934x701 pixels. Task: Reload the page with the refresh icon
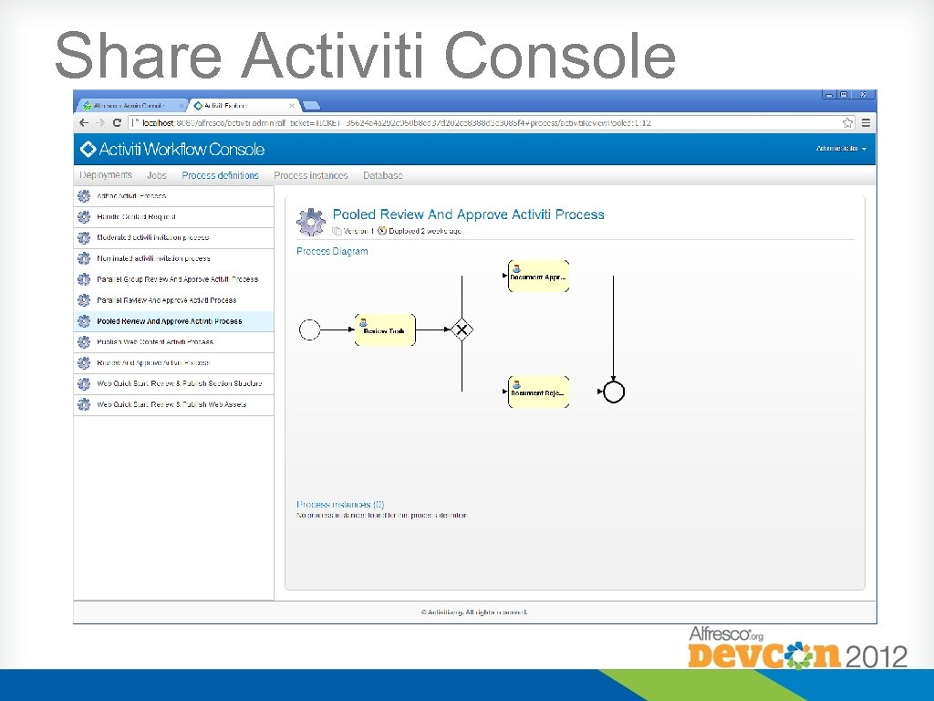coord(117,123)
